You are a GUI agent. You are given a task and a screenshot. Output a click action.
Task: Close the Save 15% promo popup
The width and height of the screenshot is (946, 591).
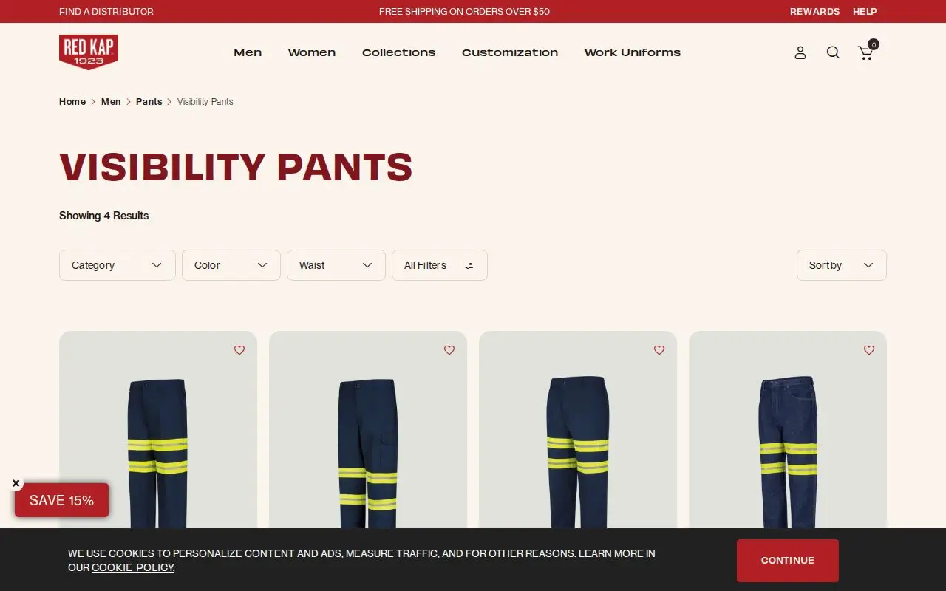[x=16, y=483]
